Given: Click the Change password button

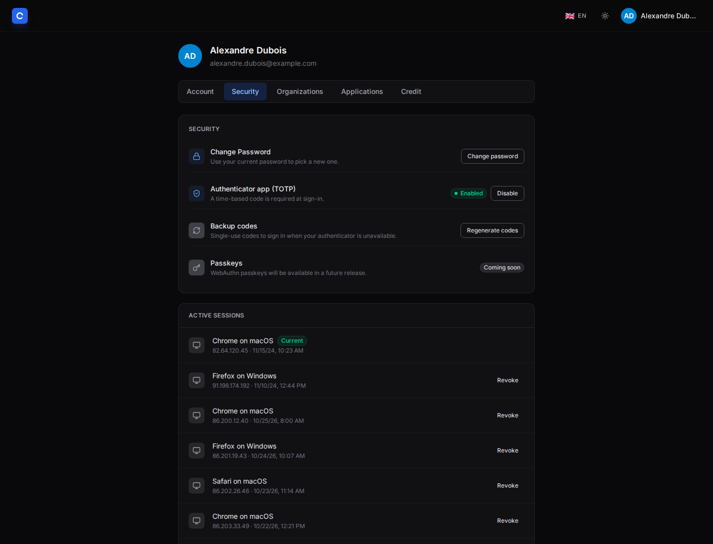Looking at the screenshot, I should pyautogui.click(x=493, y=156).
